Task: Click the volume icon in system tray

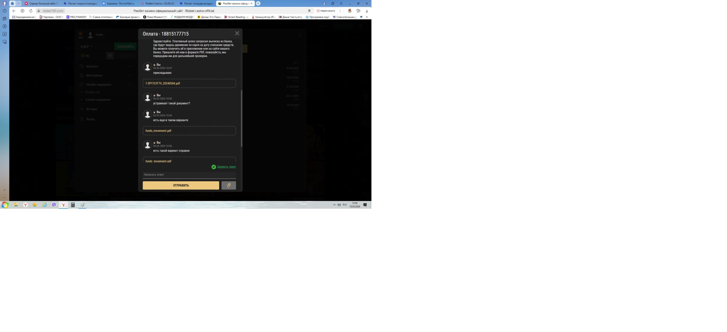Action: tap(339, 205)
